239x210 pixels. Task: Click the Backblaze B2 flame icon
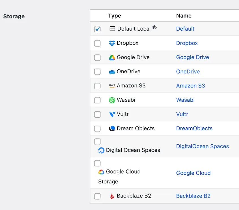pyautogui.click(x=112, y=196)
